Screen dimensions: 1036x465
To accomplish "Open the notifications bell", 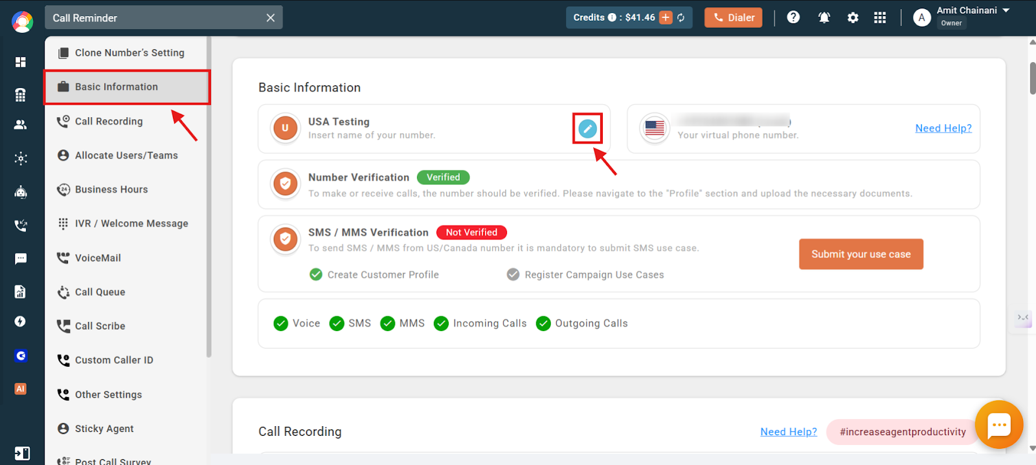I will tap(824, 17).
